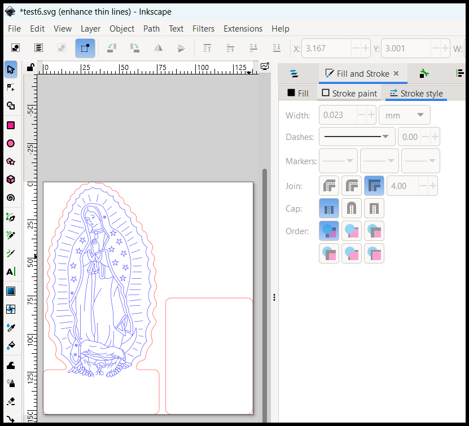The image size is (469, 426).
Task: Choose the Rectangle tool
Action: (x=10, y=125)
